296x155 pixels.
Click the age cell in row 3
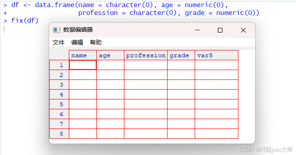[110, 84]
